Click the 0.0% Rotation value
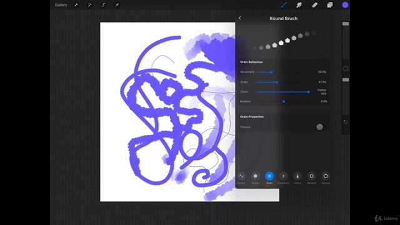 click(x=324, y=101)
